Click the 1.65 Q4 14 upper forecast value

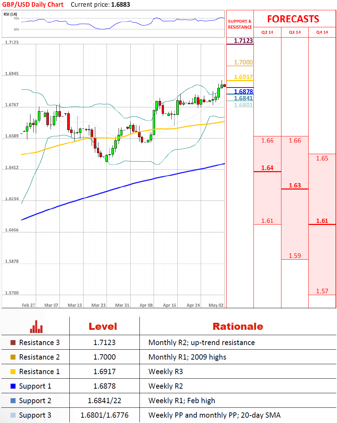(322, 158)
